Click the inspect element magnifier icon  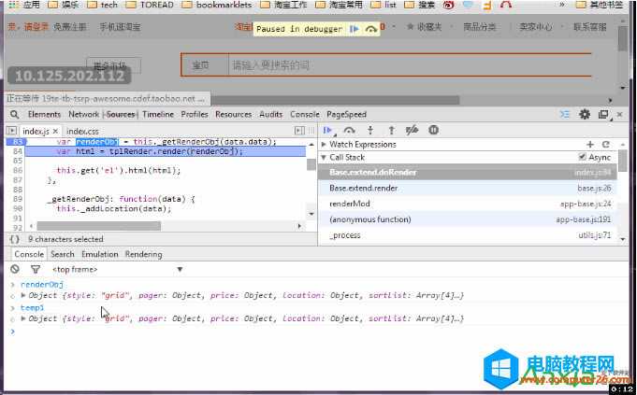(x=14, y=114)
